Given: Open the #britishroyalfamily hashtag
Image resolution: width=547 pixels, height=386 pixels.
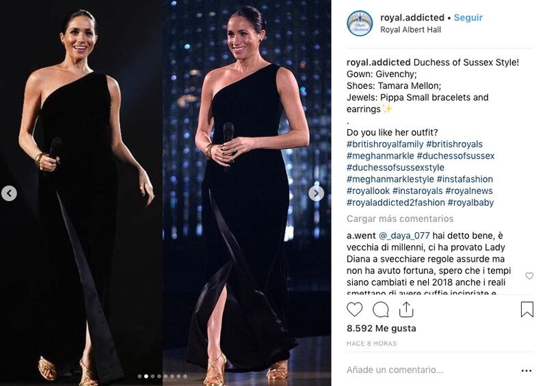Looking at the screenshot, I should tap(385, 144).
